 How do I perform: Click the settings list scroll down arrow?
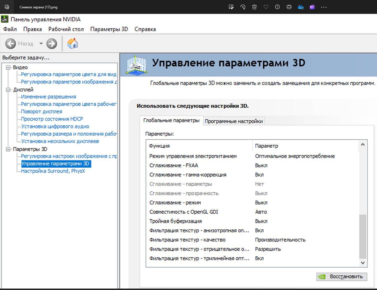pyautogui.click(x=363, y=263)
